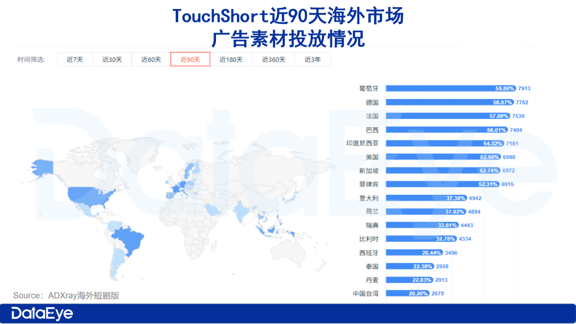This screenshot has height=324, width=576.
Task: Select the 近3年 time range tab
Action: pyautogui.click(x=313, y=59)
